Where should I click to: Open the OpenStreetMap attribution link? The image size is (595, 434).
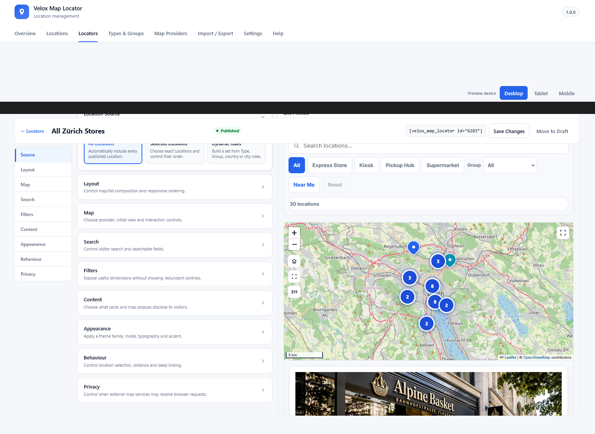pos(536,358)
